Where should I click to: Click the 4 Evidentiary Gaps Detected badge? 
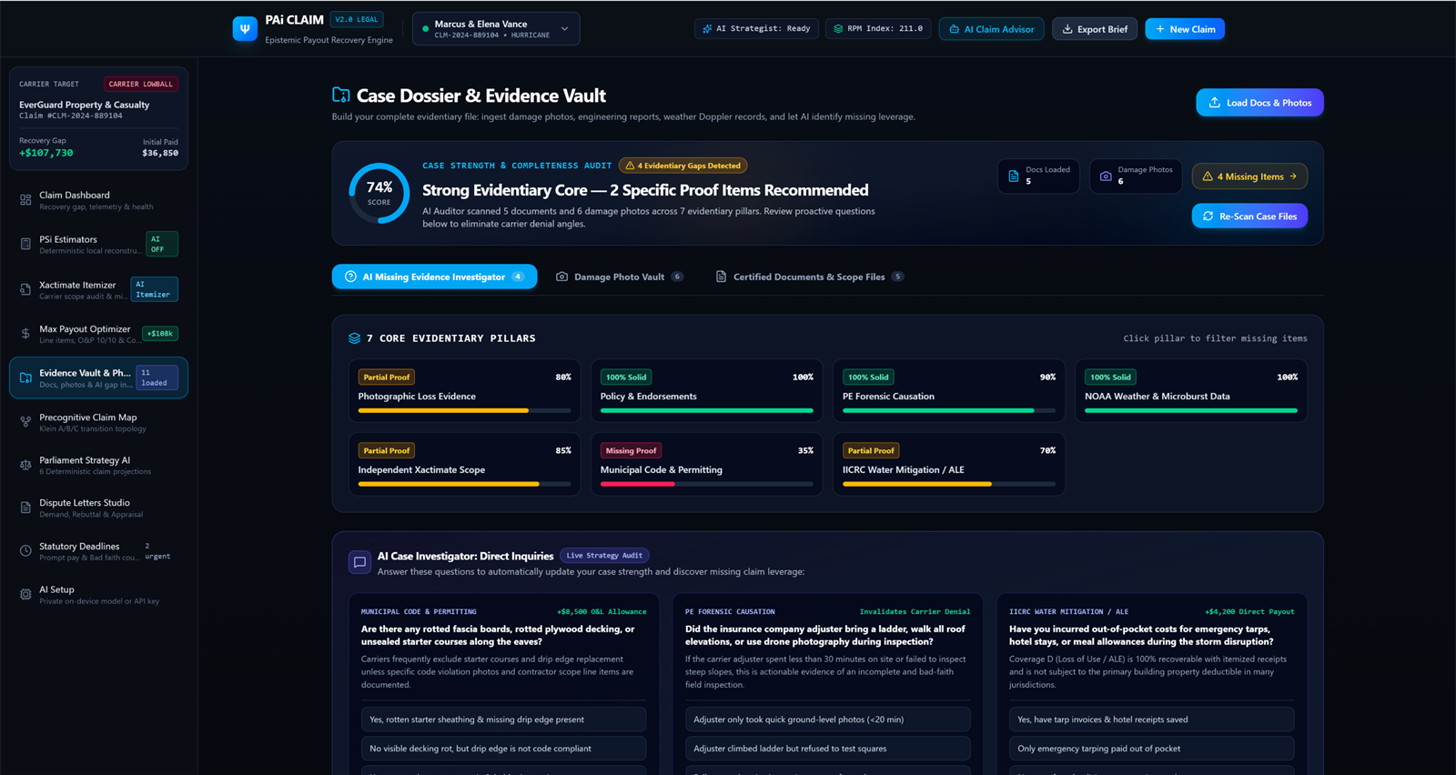[x=683, y=166]
